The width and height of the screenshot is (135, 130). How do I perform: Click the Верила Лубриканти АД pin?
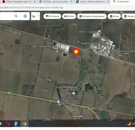pyautogui.click(x=103, y=47)
